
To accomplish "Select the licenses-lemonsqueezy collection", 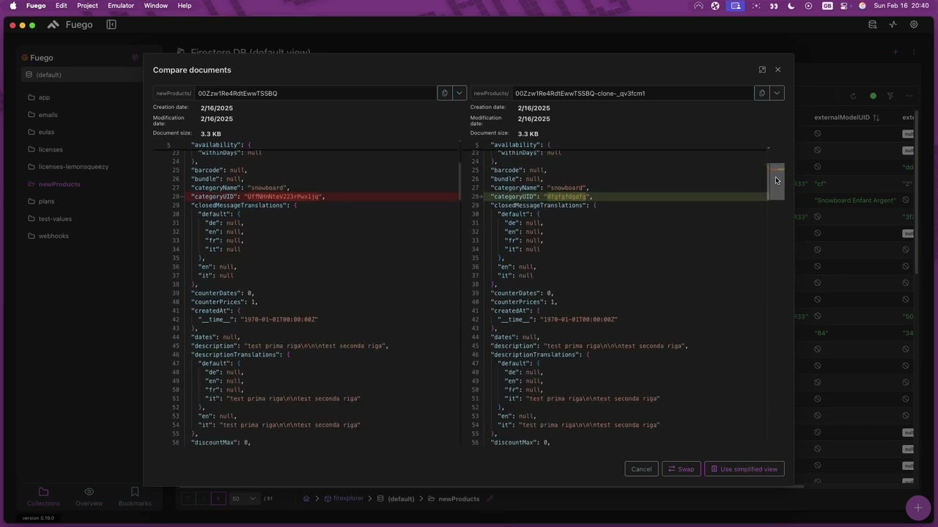I will pyautogui.click(x=73, y=167).
